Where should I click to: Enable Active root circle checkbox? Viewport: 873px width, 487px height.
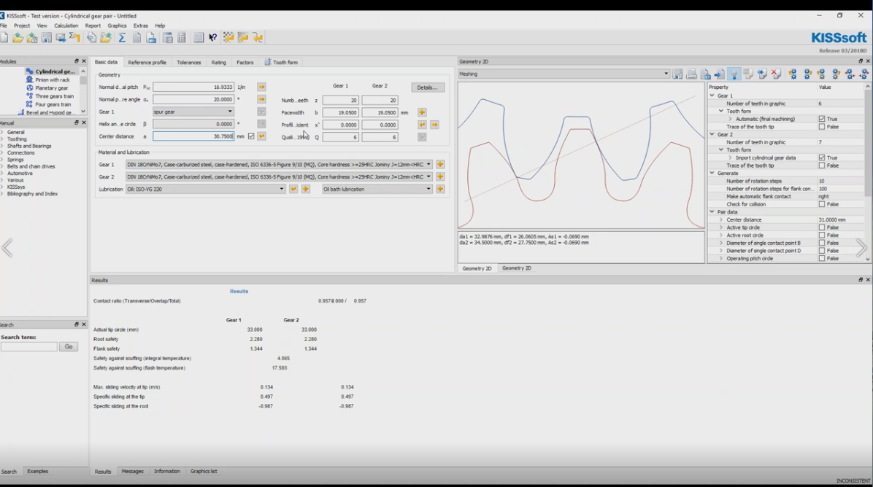point(822,235)
